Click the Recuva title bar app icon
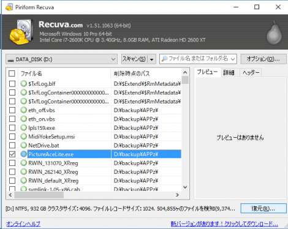The image size is (288, 229). (x=9, y=7)
